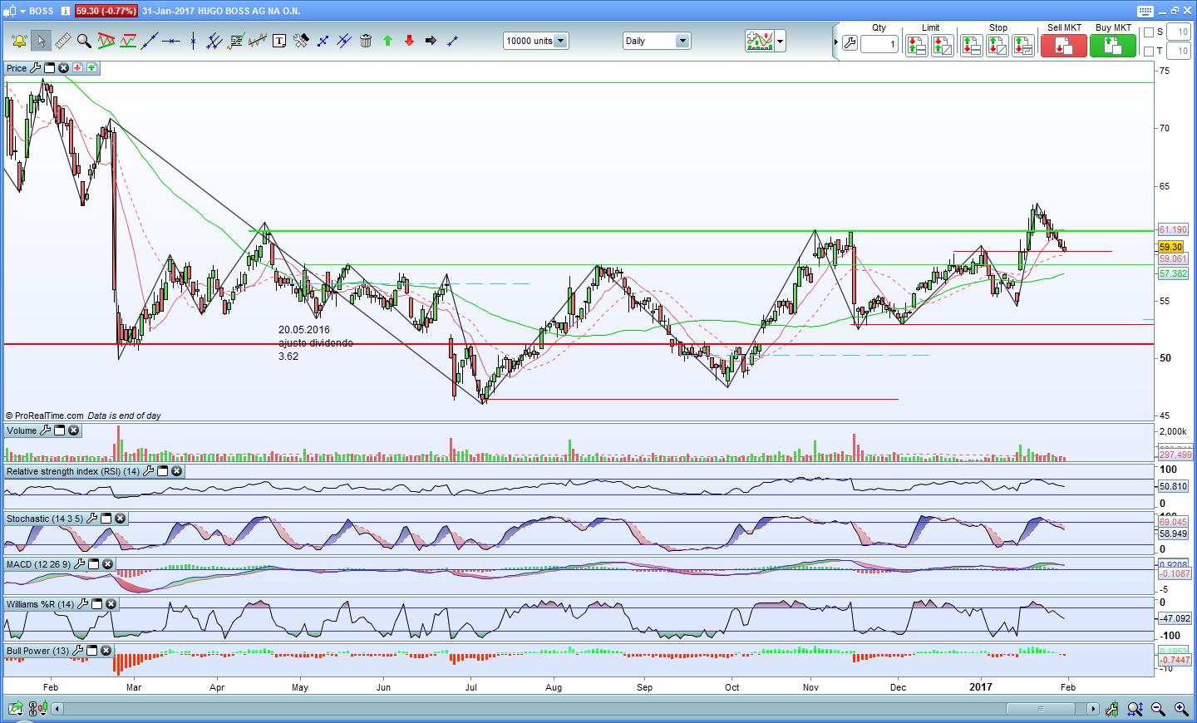
Task: Toggle the Williams %R panel window mode icon
Action: click(97, 604)
